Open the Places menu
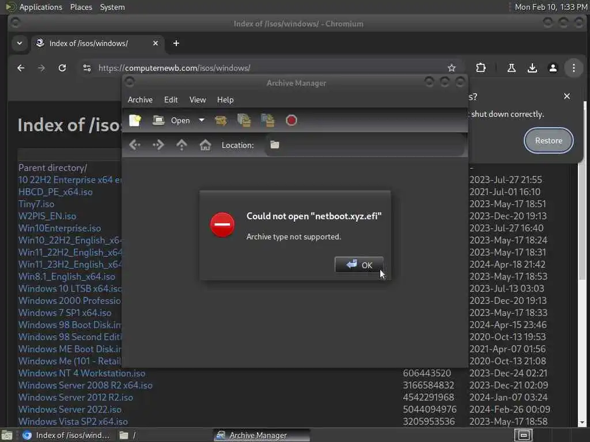The width and height of the screenshot is (590, 442). point(81,7)
